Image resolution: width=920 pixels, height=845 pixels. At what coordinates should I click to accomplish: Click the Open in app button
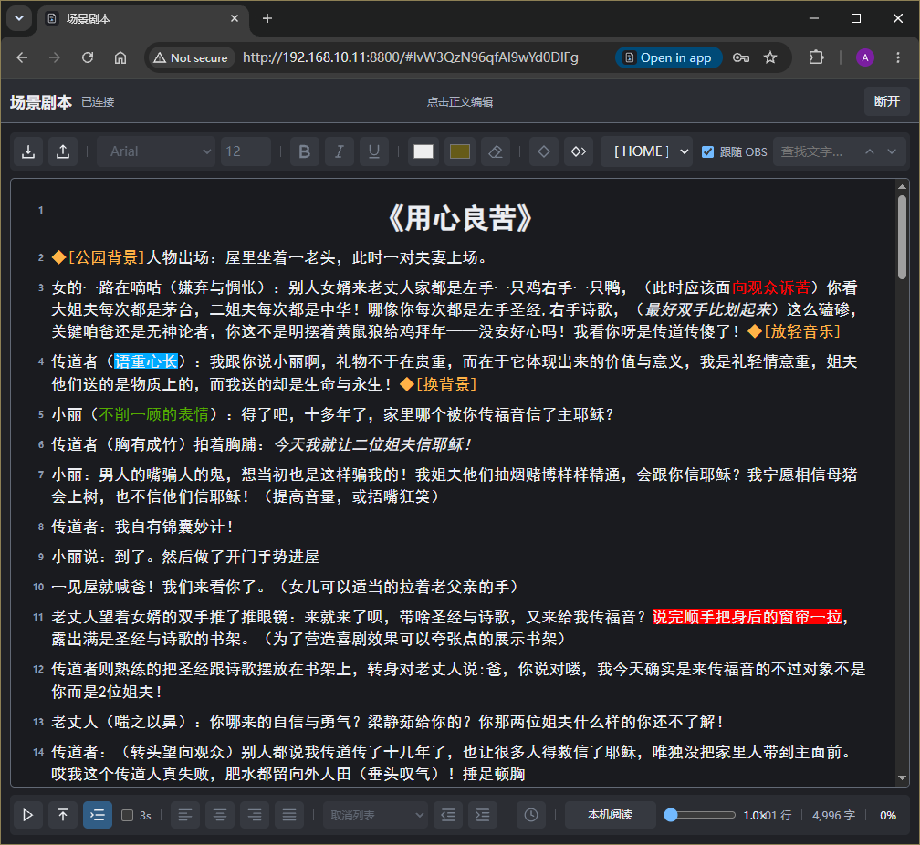pyautogui.click(x=668, y=57)
